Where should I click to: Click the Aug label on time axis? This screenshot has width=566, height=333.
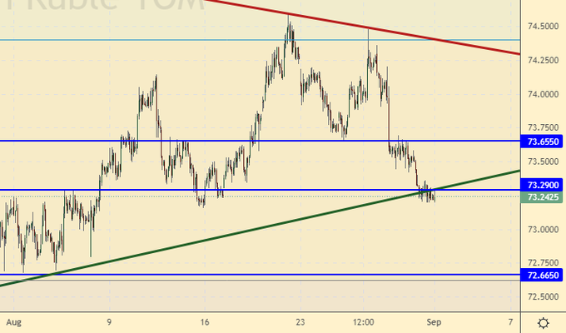click(x=11, y=320)
